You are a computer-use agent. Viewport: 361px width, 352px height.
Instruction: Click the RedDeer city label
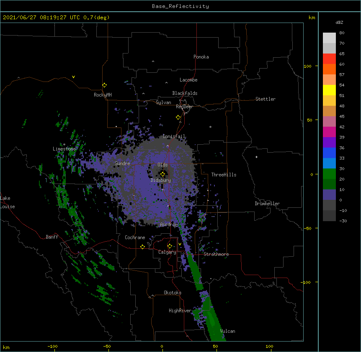(x=184, y=107)
